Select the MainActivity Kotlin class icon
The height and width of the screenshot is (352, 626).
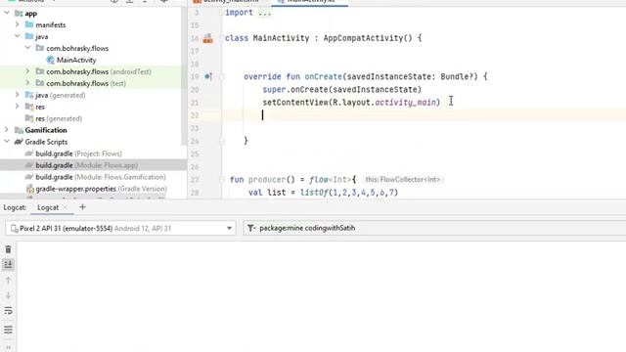(x=50, y=60)
